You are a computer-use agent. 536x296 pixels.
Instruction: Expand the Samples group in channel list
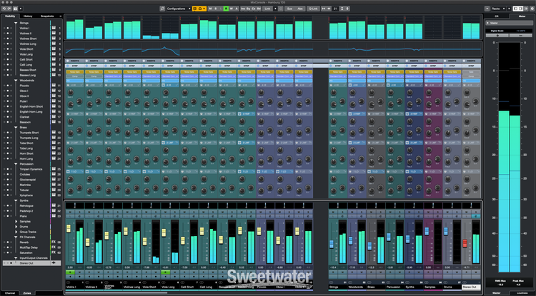click(x=16, y=221)
